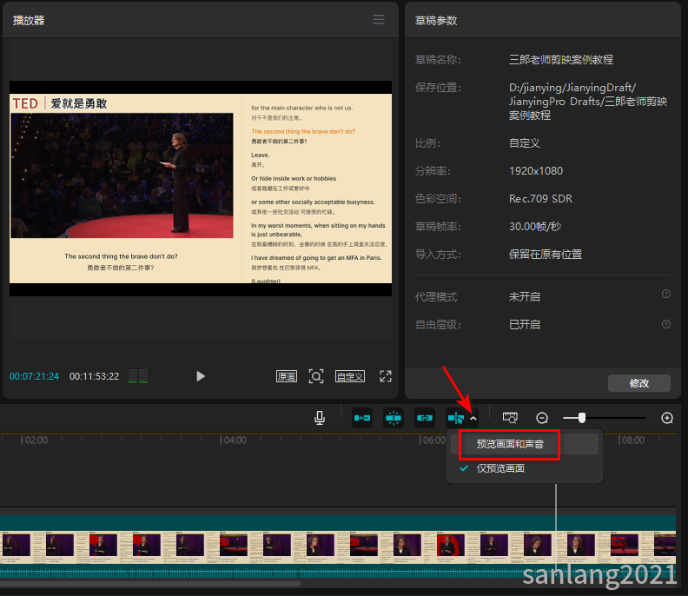Show help for 代理模式 proxy mode
This screenshot has width=688, height=596.
coord(666,294)
